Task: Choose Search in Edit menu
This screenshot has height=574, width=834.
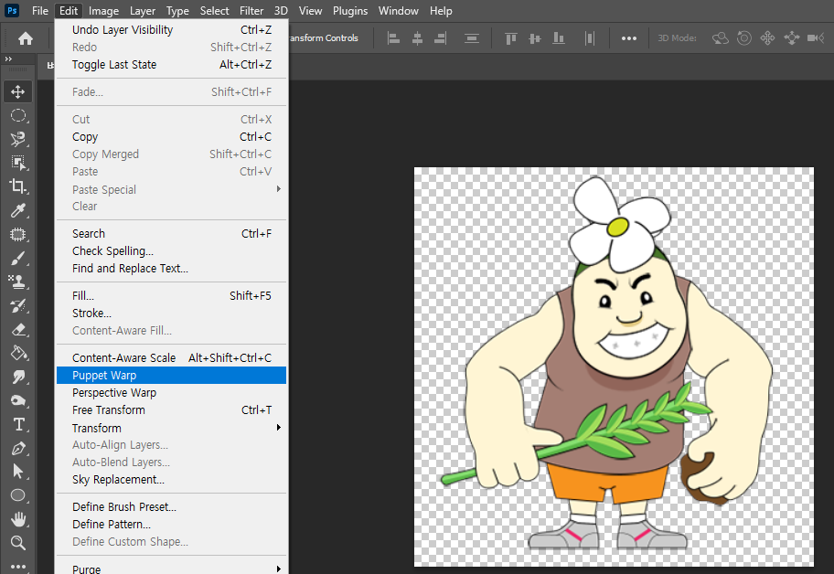Action: (x=171, y=233)
